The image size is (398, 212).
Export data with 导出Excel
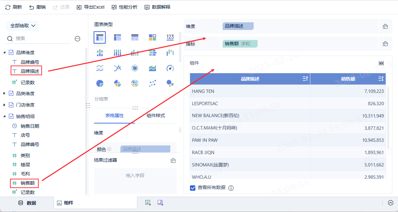90,7
